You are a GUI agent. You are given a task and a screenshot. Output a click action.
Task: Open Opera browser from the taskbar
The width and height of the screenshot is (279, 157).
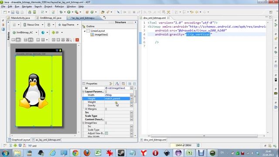155,153
